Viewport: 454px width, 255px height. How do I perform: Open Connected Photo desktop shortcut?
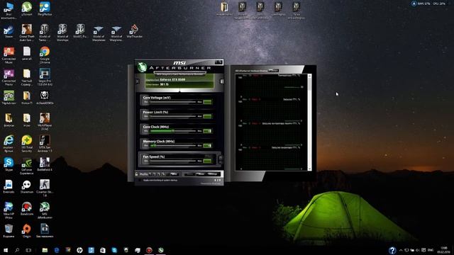[x=9, y=77]
